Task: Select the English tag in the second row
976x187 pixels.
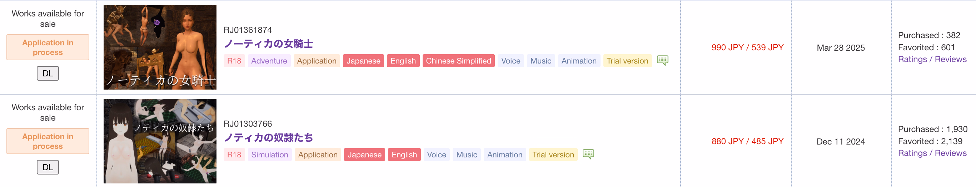Action: coord(404,155)
